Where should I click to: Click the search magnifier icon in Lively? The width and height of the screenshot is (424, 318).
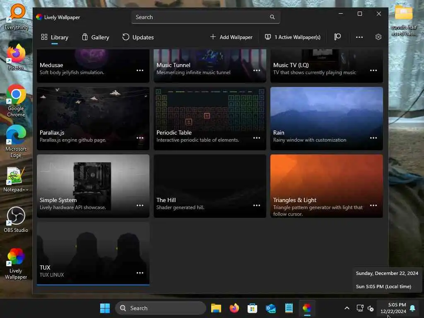272,17
